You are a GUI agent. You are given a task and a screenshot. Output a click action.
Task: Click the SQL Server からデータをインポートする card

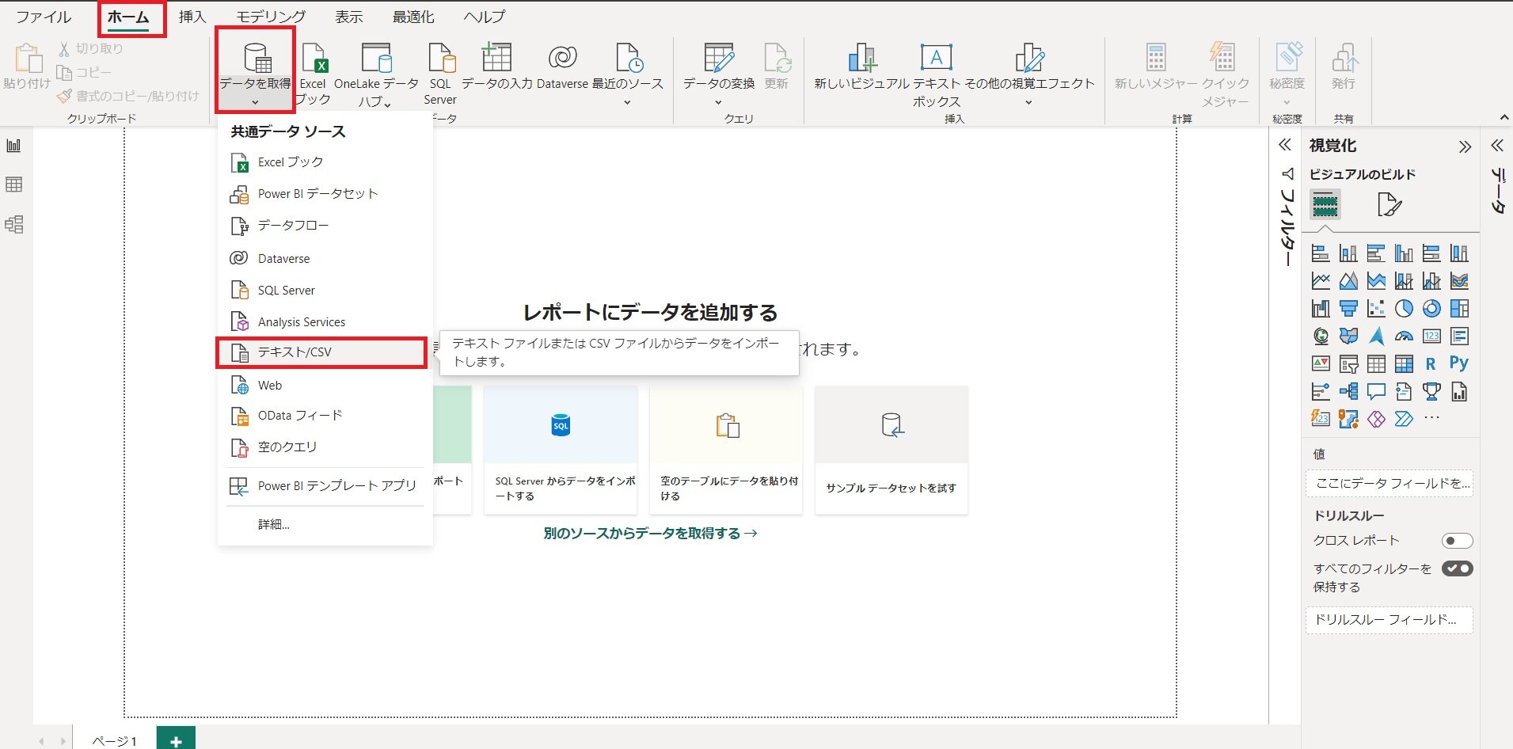pyautogui.click(x=561, y=450)
